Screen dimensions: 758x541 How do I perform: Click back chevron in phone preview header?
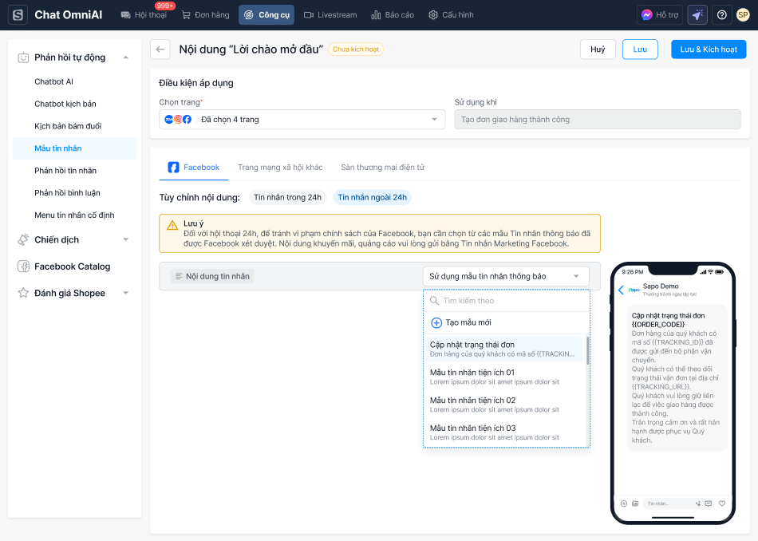click(x=622, y=290)
